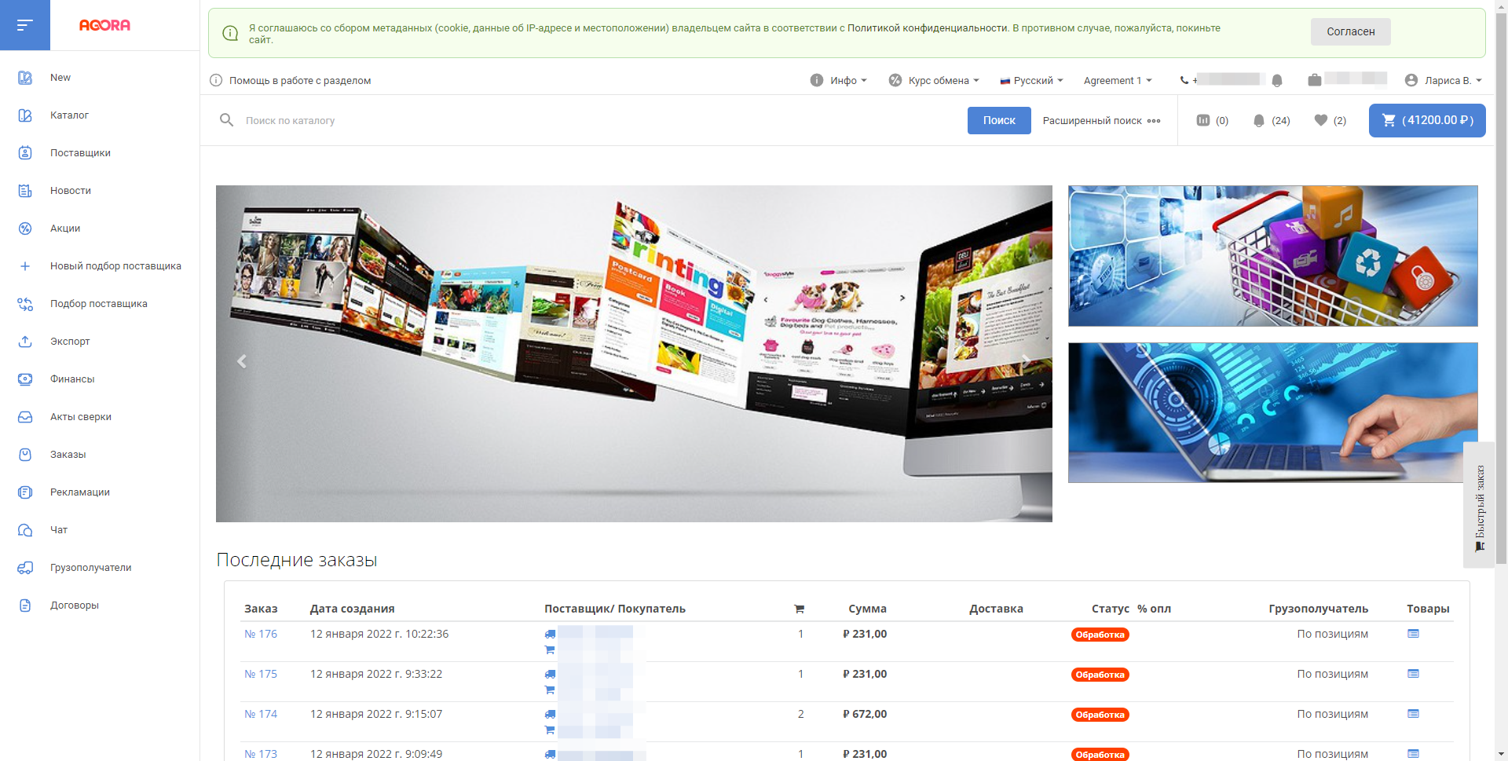Open the shopping cart with 41200.00 ₽
Viewport: 1508px width, 761px height.
pyautogui.click(x=1426, y=120)
